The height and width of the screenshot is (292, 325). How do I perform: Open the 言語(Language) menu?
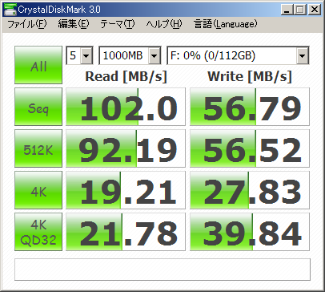point(226,24)
